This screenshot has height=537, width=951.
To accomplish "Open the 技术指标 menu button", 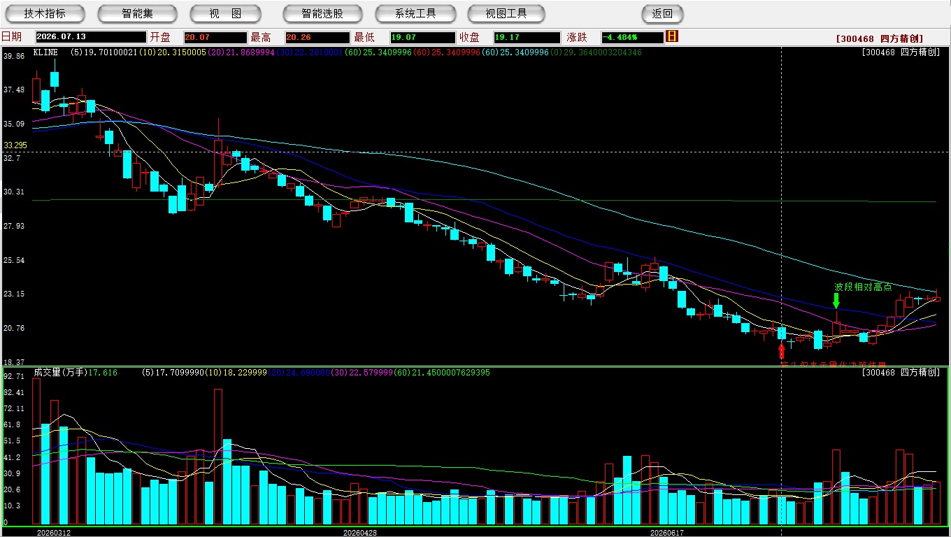I will click(45, 13).
